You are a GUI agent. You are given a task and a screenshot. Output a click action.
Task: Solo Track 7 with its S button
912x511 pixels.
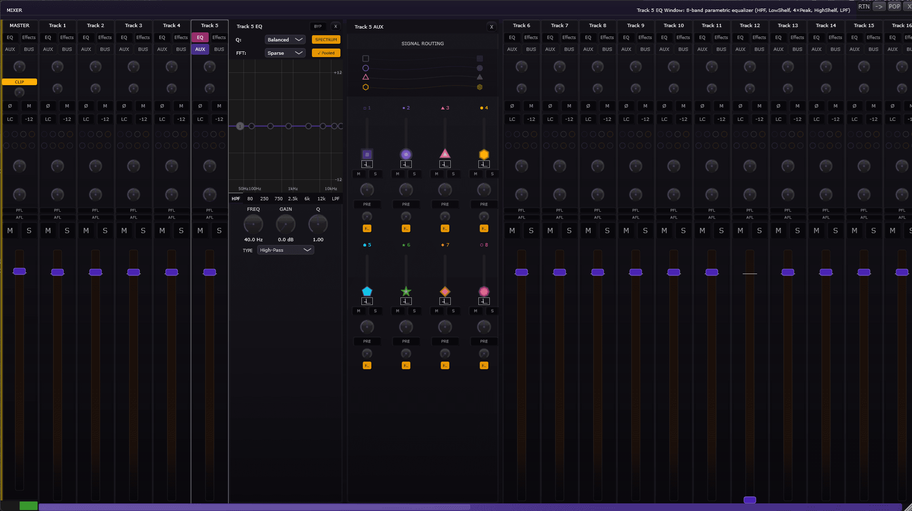click(x=569, y=230)
